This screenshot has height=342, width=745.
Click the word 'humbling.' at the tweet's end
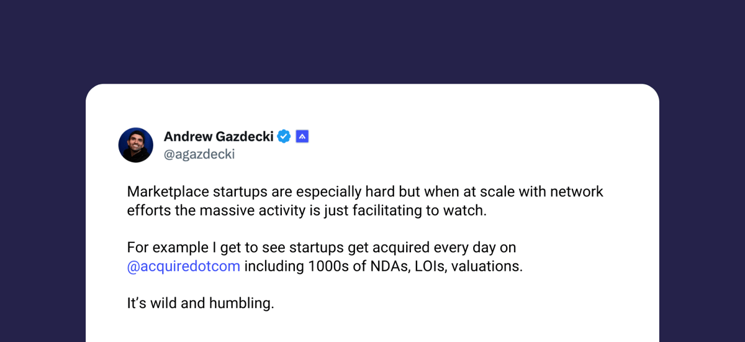(245, 304)
